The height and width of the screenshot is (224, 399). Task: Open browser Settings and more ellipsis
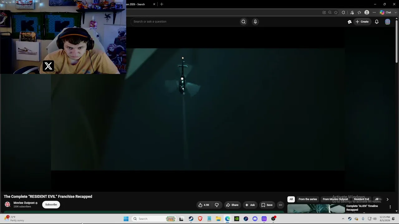coord(374,12)
